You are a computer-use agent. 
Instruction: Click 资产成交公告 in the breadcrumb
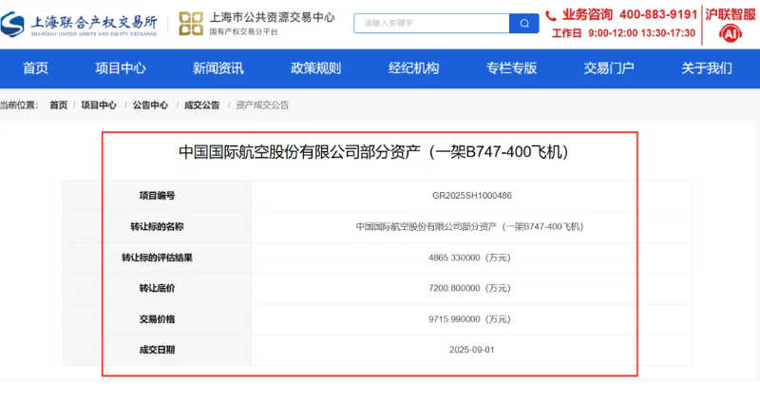pyautogui.click(x=262, y=105)
